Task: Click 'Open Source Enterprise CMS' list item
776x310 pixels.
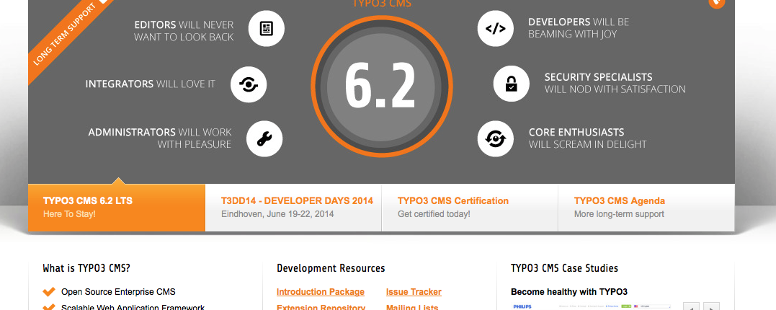Action: (118, 292)
